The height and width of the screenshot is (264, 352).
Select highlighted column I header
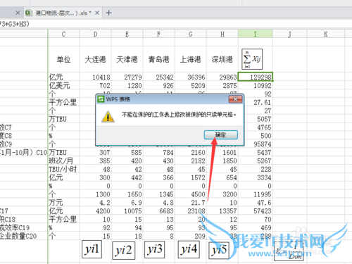coord(256,34)
